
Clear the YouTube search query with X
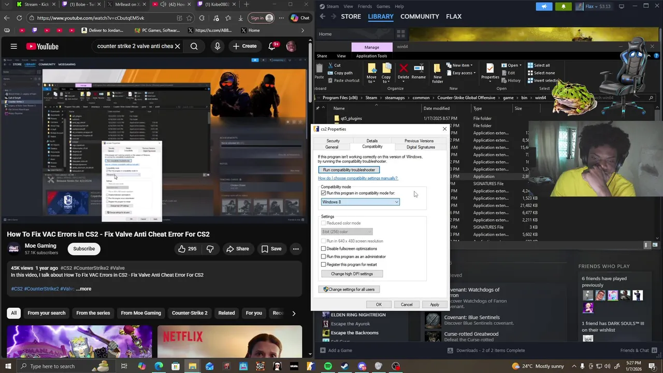(x=177, y=46)
